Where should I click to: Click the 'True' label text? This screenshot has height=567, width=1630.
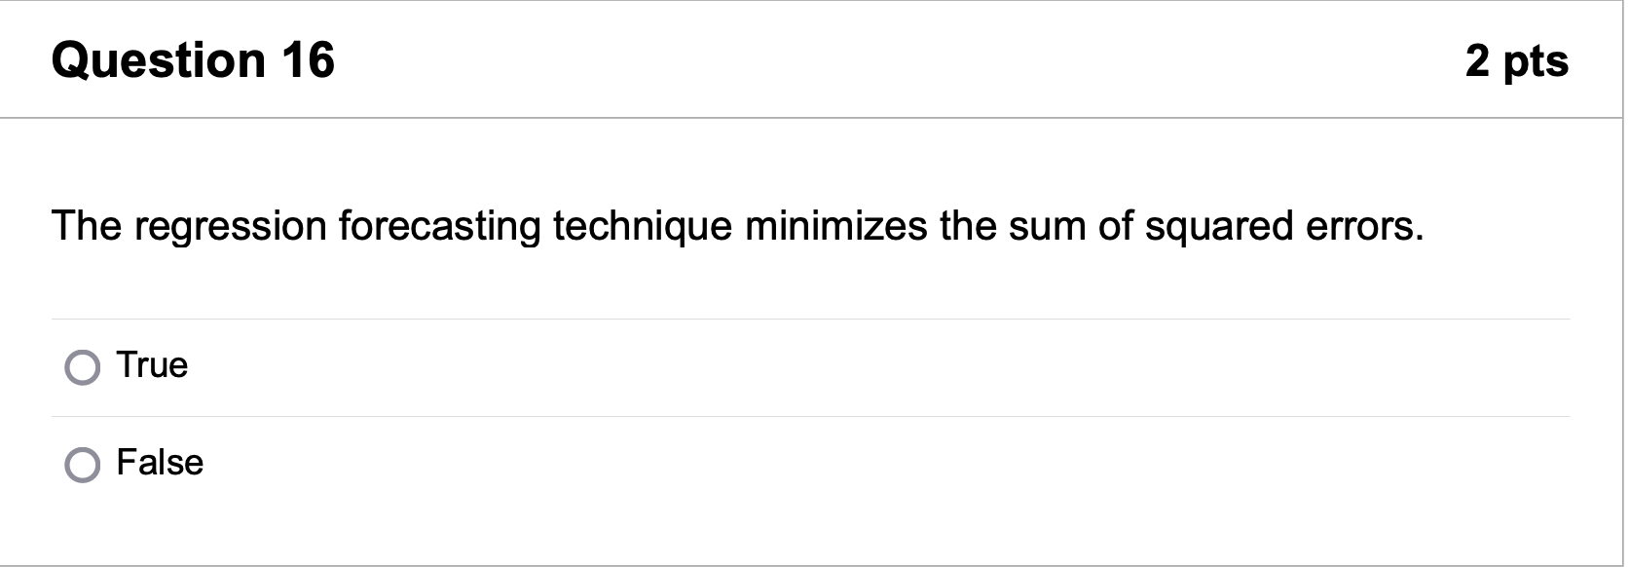(x=151, y=366)
